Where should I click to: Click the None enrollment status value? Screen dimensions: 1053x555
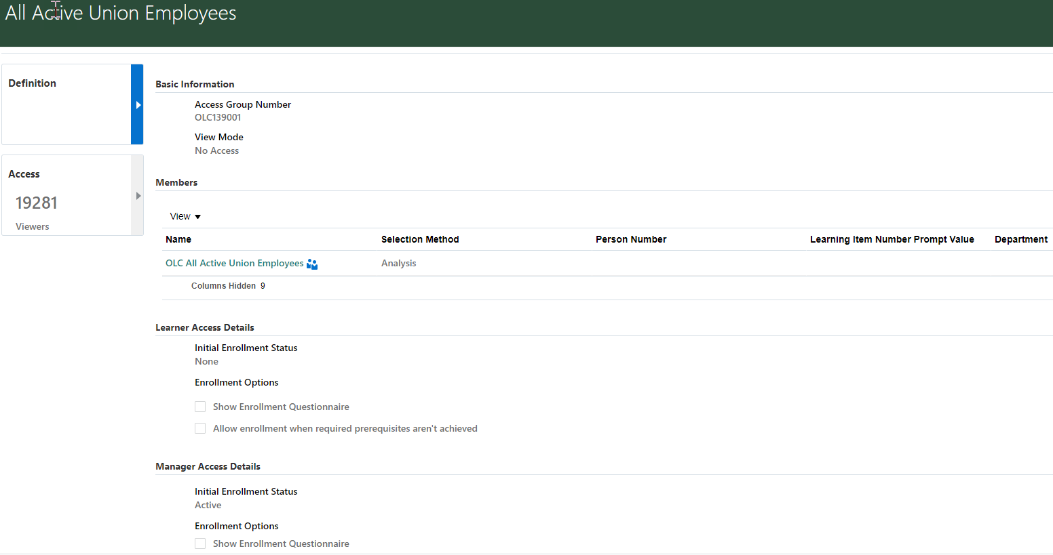point(207,361)
